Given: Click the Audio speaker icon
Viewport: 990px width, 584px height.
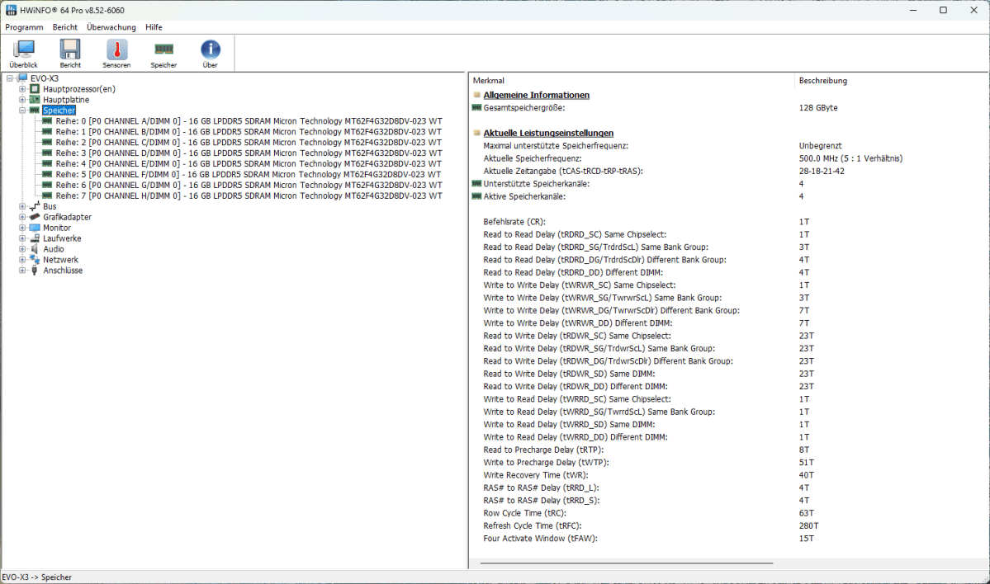Looking at the screenshot, I should [35, 249].
